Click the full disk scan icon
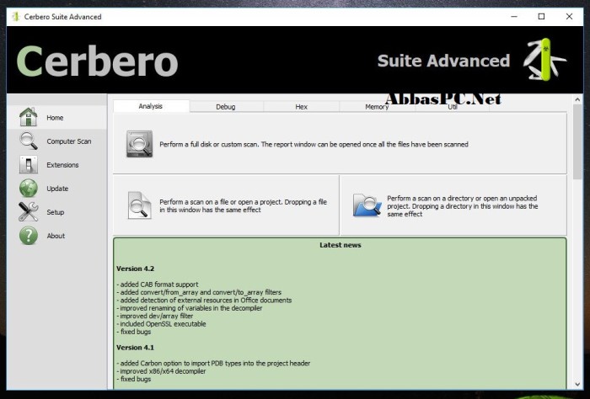This screenshot has height=399, width=590. 139,144
